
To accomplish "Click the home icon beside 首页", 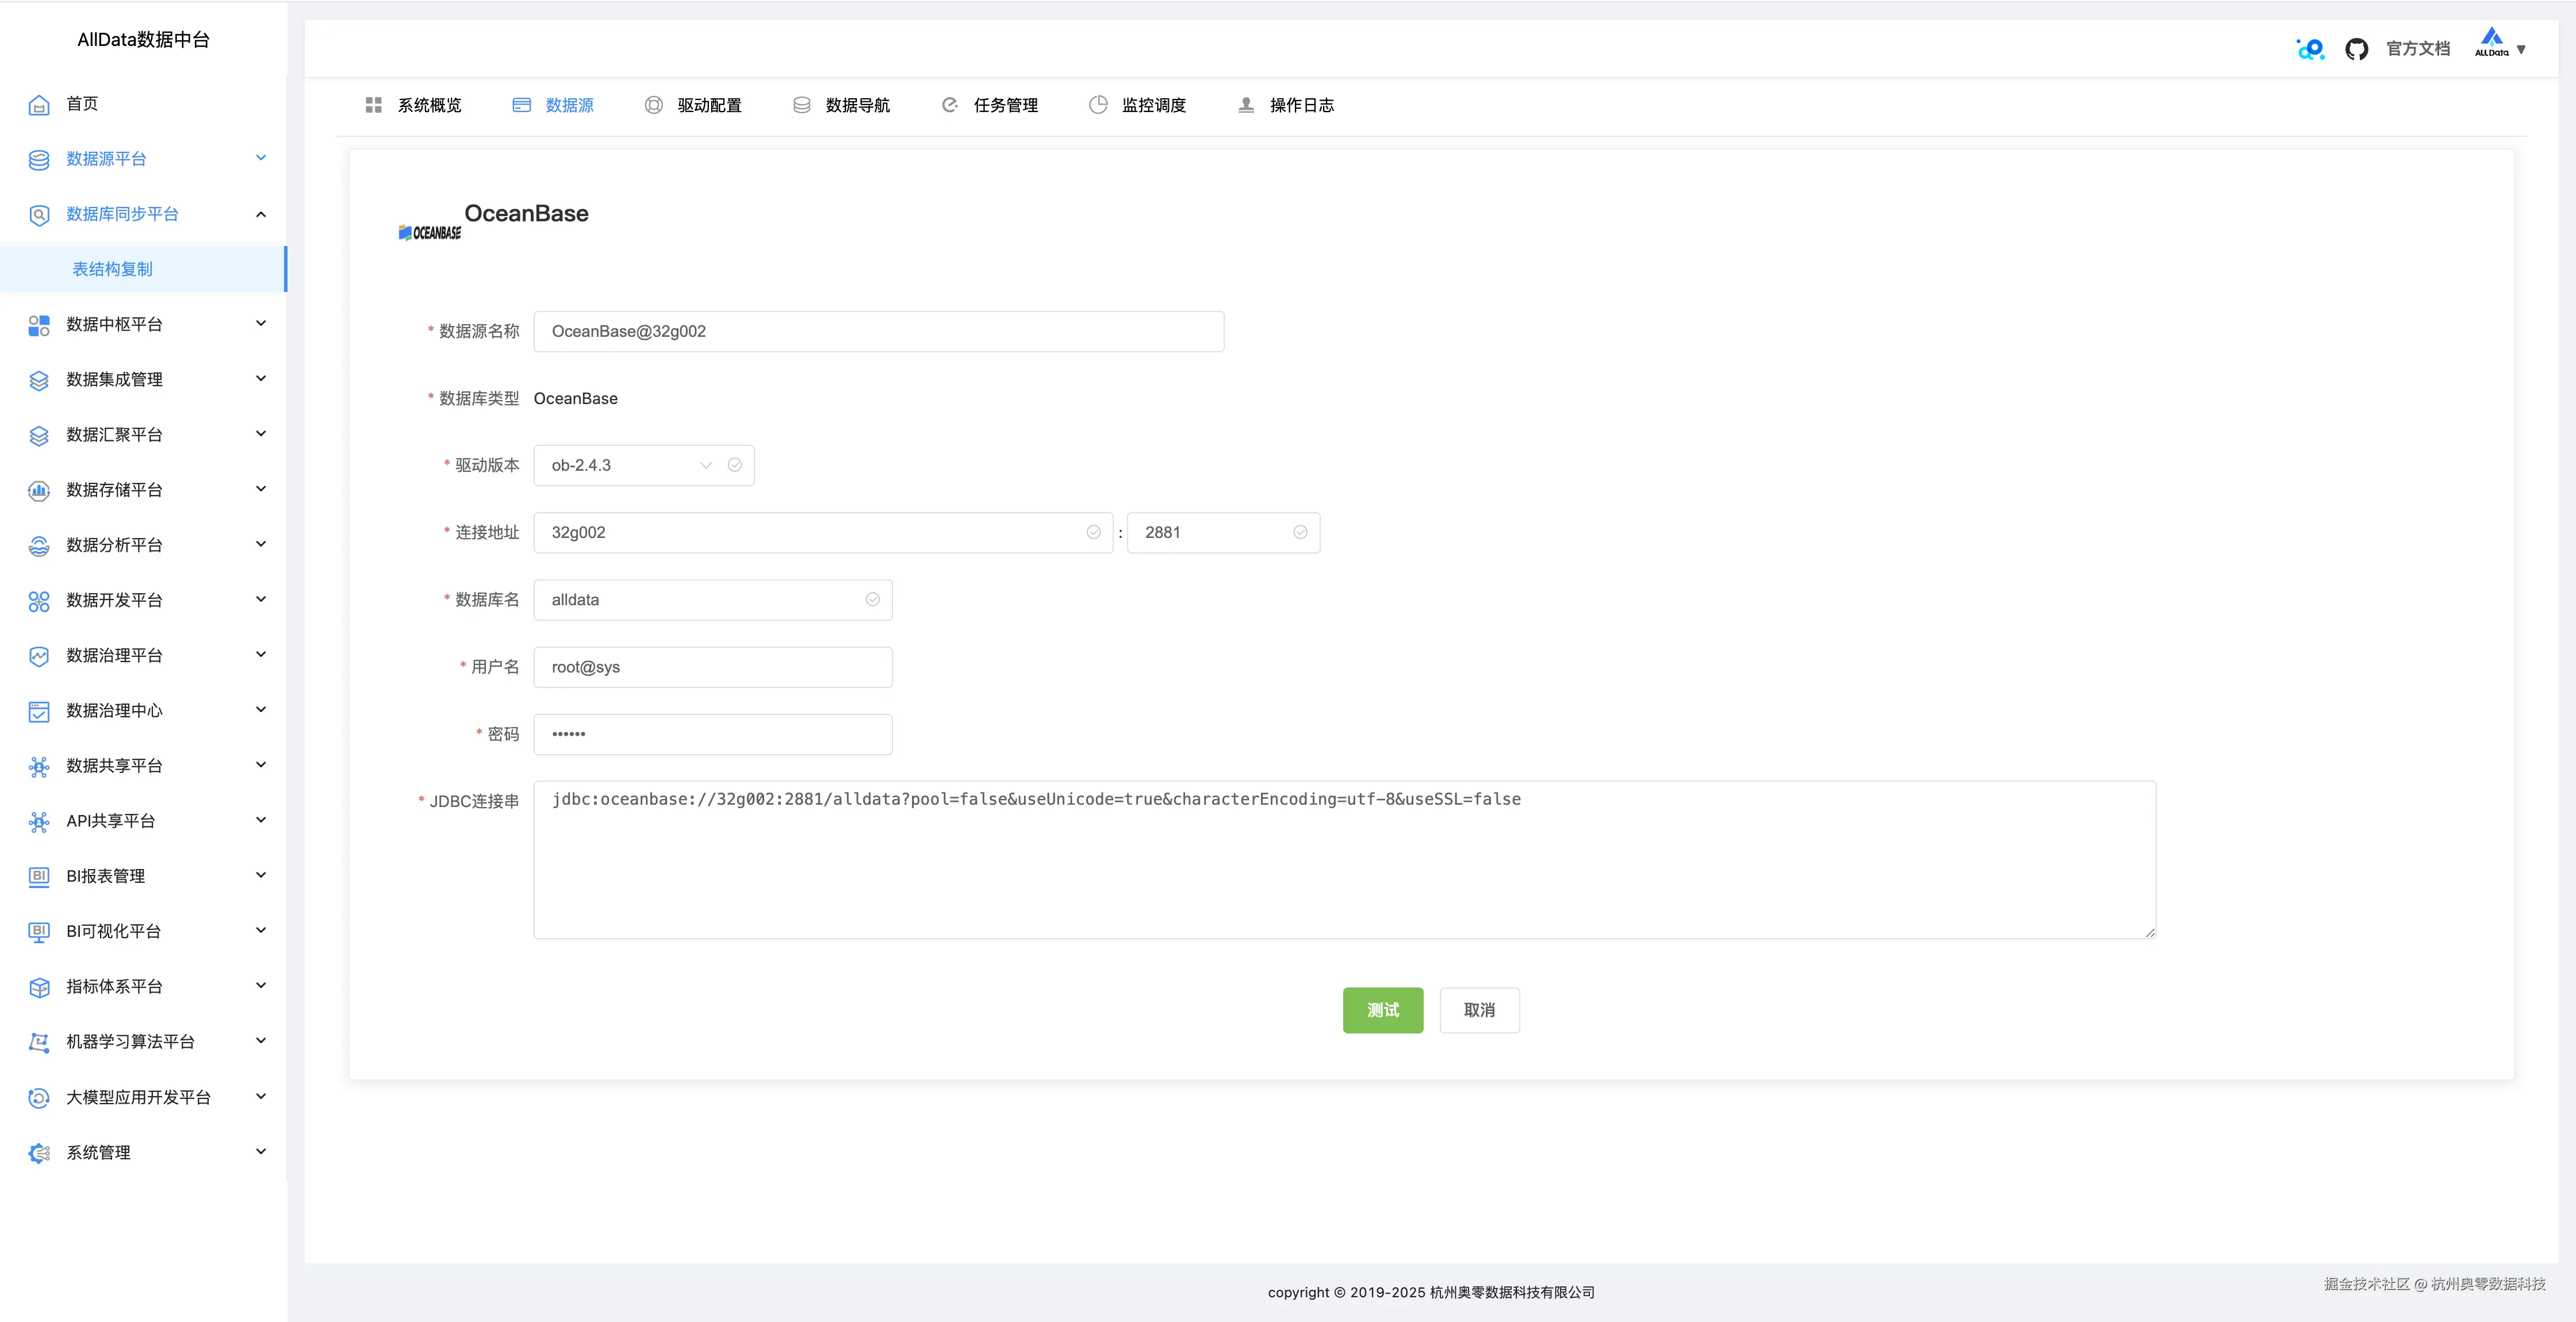I will 39,105.
